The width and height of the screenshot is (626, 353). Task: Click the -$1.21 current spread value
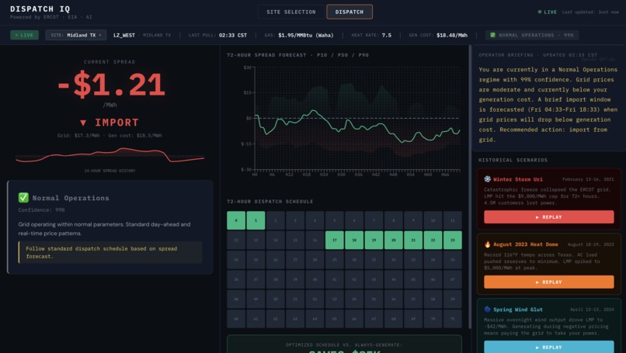point(111,85)
